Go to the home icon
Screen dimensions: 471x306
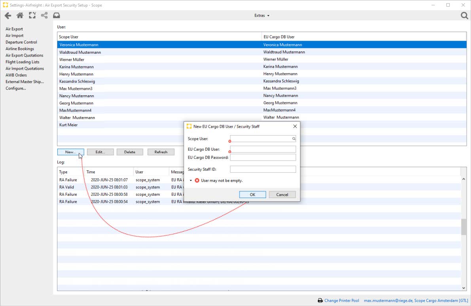[x=20, y=16]
